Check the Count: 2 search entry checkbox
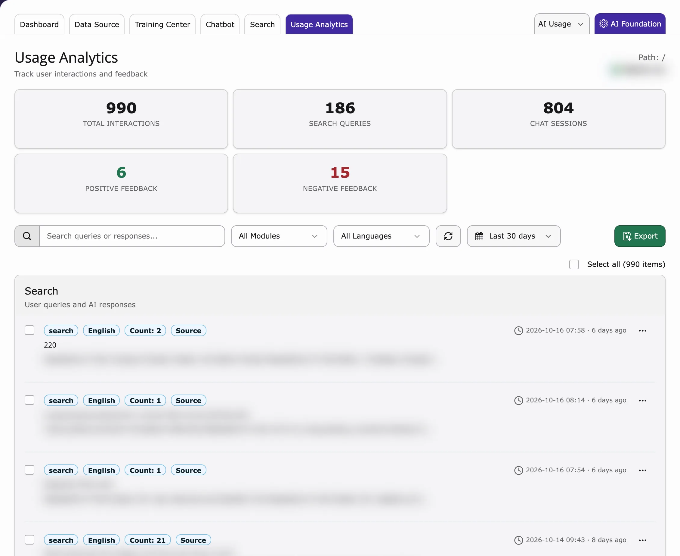Viewport: 680px width, 556px height. pyautogui.click(x=29, y=330)
